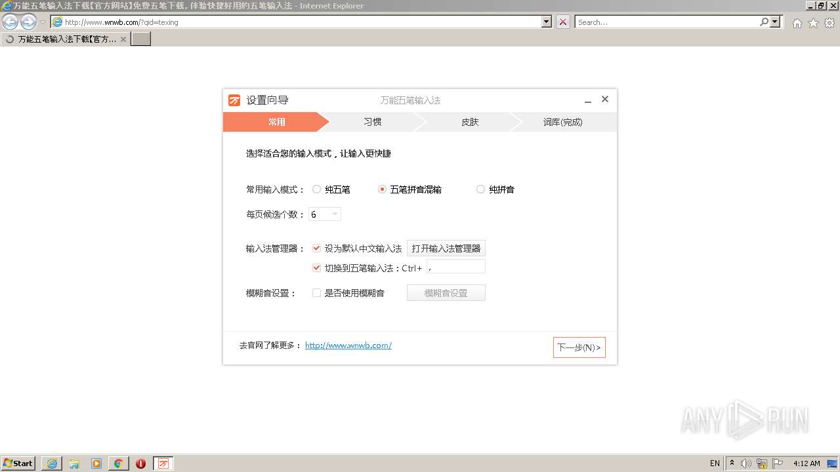Open a new blank tab
The image size is (840, 472).
141,39
